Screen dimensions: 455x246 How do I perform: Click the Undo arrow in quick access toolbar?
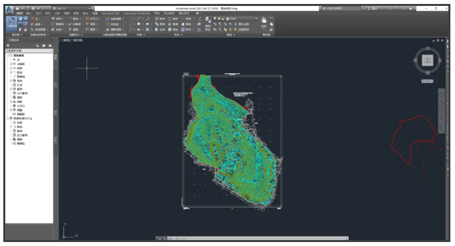click(38, 9)
